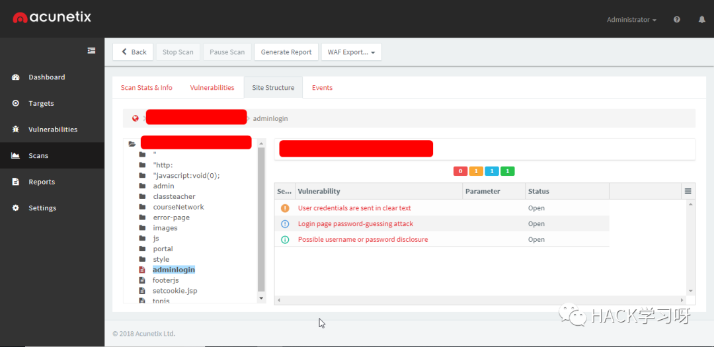Open the vulnerability table column menu icon

(x=688, y=191)
